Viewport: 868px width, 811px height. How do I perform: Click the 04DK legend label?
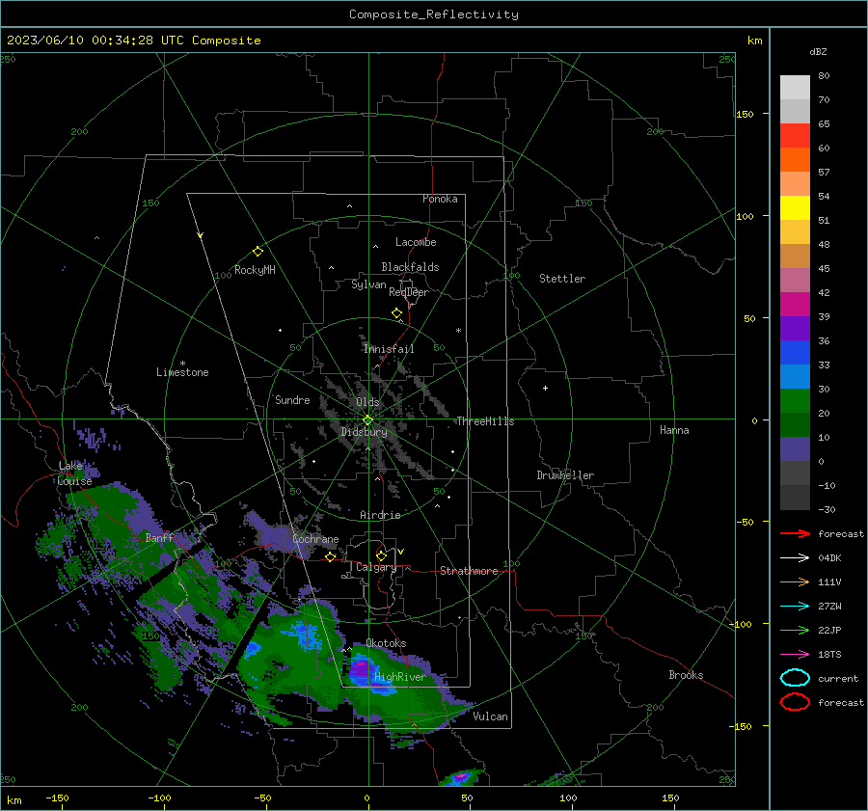tap(829, 557)
